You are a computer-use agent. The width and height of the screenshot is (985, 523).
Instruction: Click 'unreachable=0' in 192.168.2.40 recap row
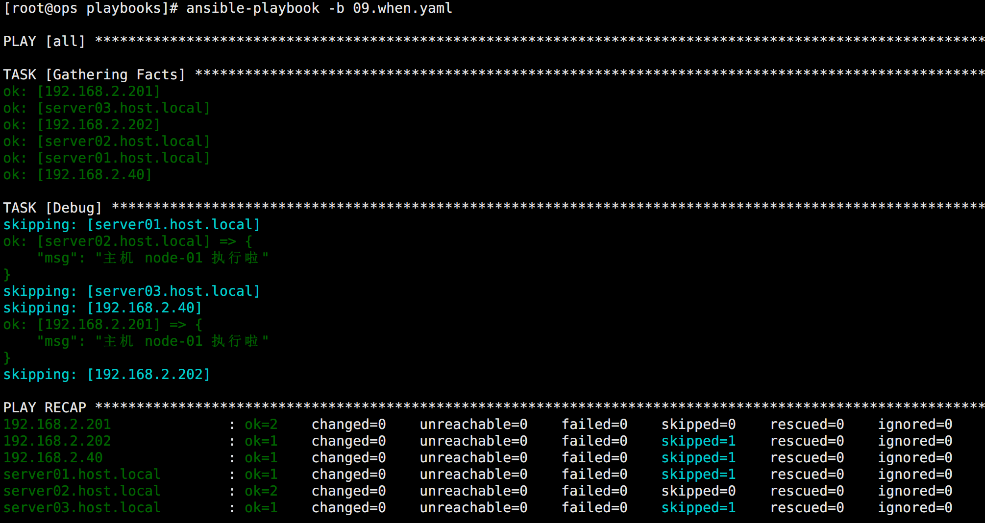pyautogui.click(x=473, y=457)
